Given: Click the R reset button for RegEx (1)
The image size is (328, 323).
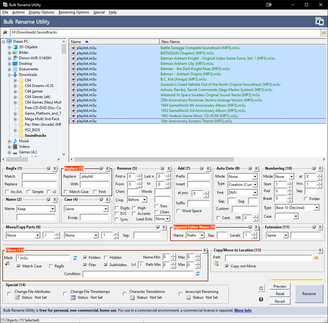Looking at the screenshot, I should 55,169.
